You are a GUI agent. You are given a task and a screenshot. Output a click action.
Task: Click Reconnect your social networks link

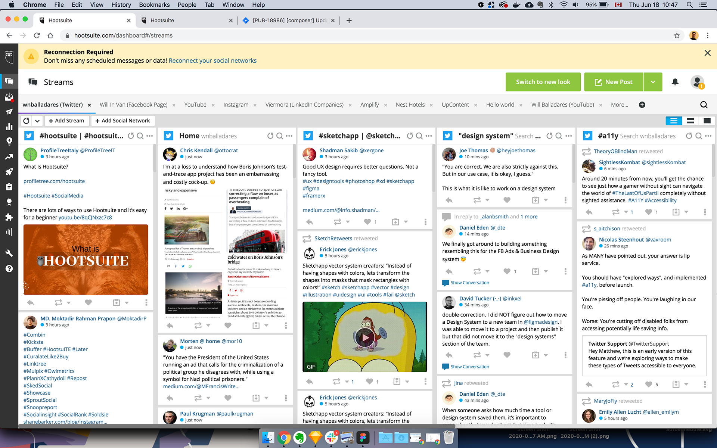pos(212,60)
